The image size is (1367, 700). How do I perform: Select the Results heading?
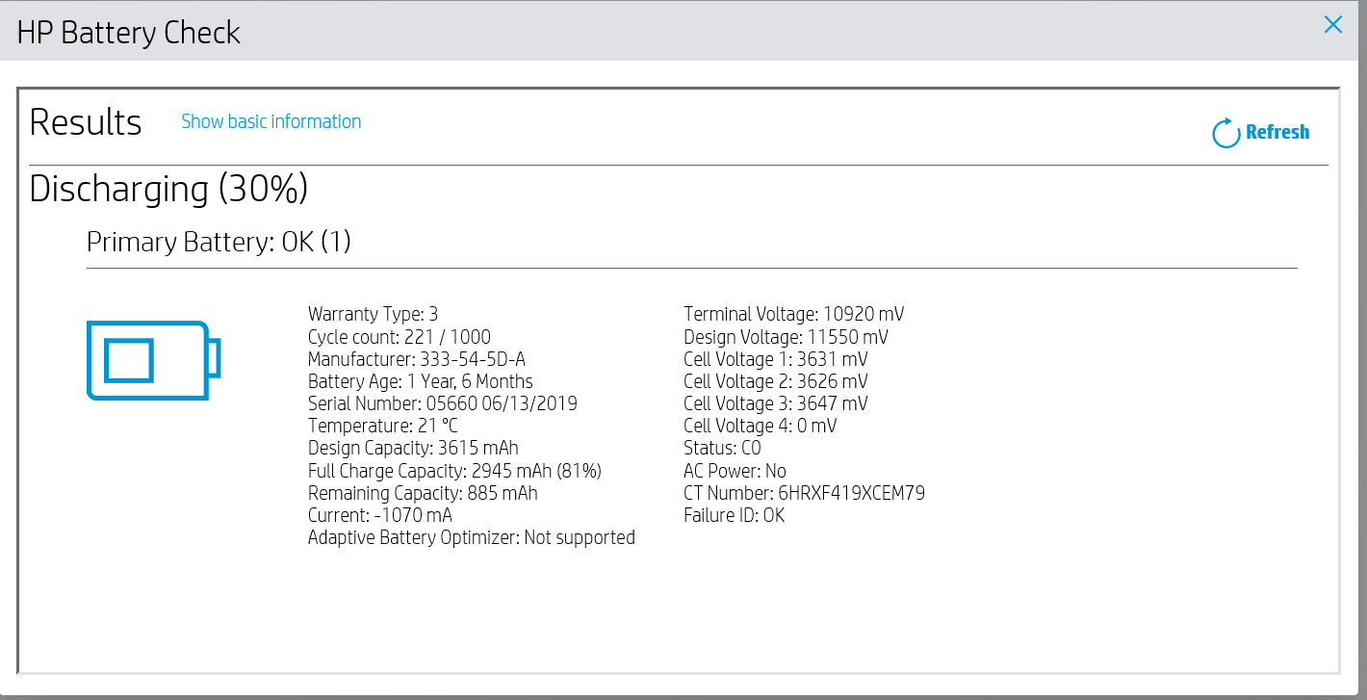(x=86, y=122)
